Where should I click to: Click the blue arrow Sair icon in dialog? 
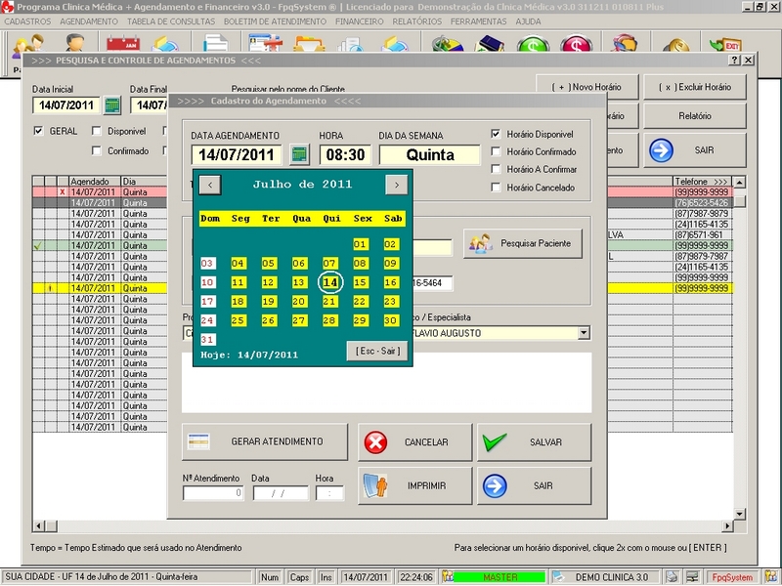click(x=496, y=485)
